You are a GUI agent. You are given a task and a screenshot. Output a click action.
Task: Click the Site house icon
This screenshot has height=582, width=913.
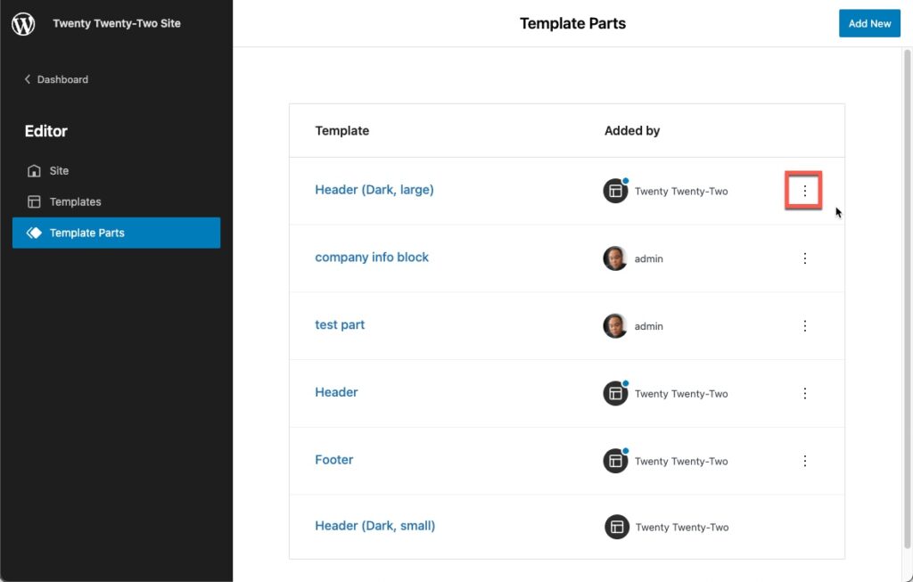pos(34,171)
